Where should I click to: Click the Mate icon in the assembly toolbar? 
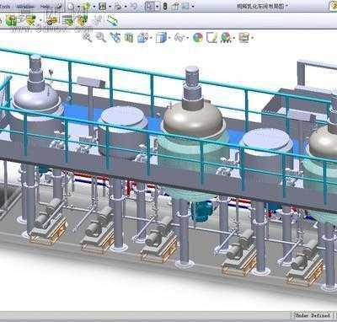pyautogui.click(x=30, y=20)
